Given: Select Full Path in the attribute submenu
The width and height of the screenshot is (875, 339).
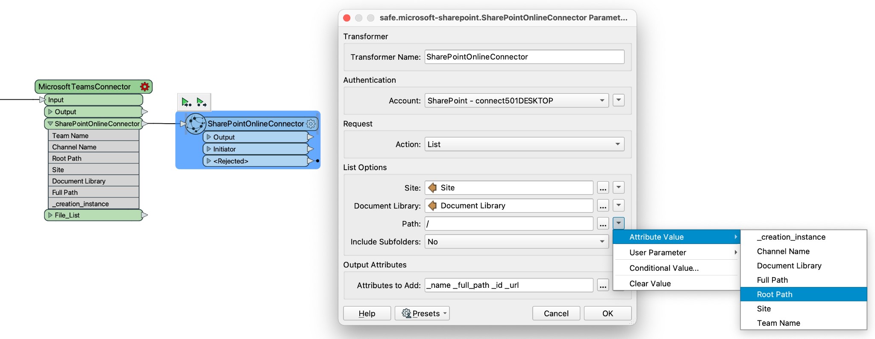Looking at the screenshot, I should (x=803, y=280).
